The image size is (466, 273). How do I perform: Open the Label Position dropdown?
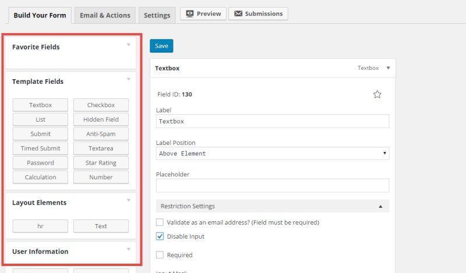[x=273, y=153]
